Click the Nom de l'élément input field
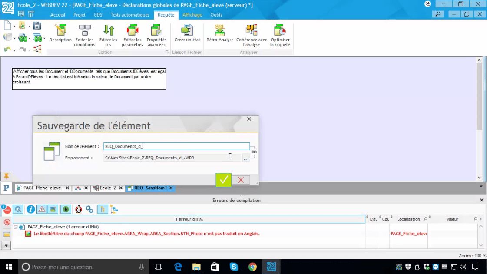The height and width of the screenshot is (274, 487). tap(176, 146)
